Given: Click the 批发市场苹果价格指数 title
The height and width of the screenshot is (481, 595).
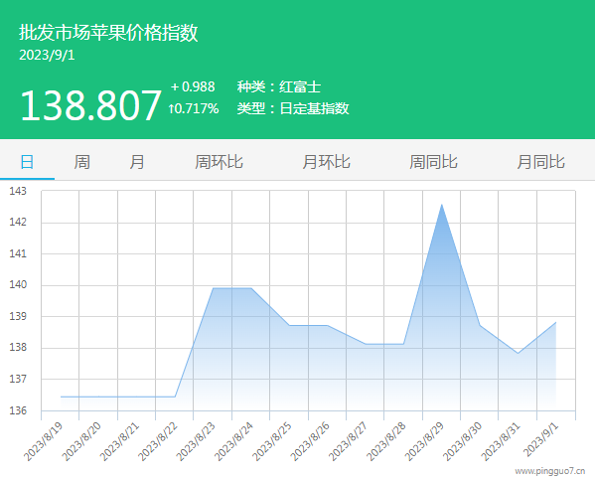Looking at the screenshot, I should click(108, 32).
